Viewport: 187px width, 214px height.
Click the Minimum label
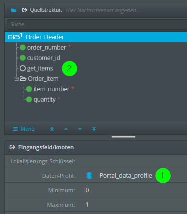point(62,190)
